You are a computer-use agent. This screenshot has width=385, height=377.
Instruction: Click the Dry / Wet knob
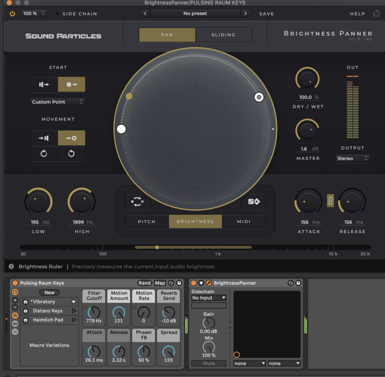pos(307,79)
